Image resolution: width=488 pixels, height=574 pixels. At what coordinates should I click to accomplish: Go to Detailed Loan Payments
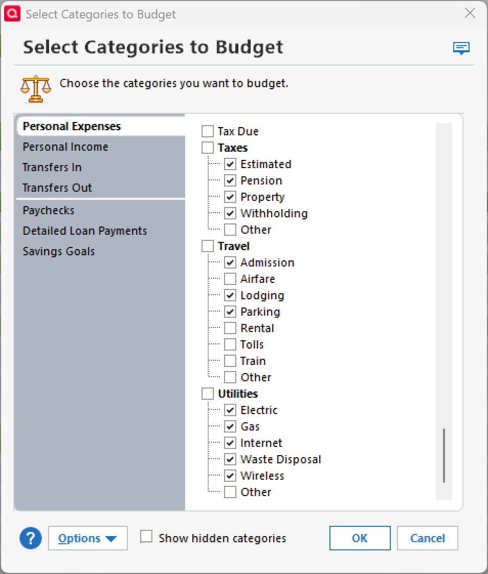(x=85, y=231)
